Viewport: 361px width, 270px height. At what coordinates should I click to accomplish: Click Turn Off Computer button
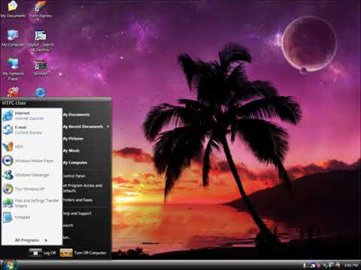(83, 253)
